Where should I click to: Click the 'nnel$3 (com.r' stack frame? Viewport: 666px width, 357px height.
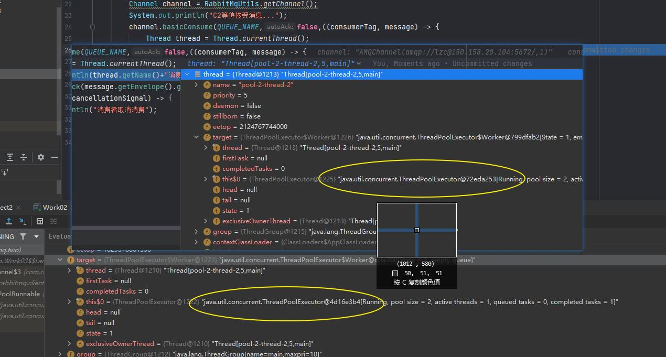coord(22,272)
